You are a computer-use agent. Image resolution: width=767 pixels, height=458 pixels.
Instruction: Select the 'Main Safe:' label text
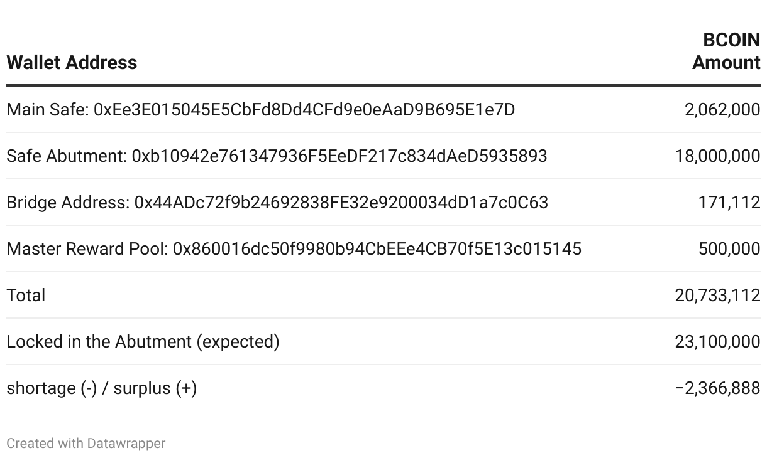[48, 110]
